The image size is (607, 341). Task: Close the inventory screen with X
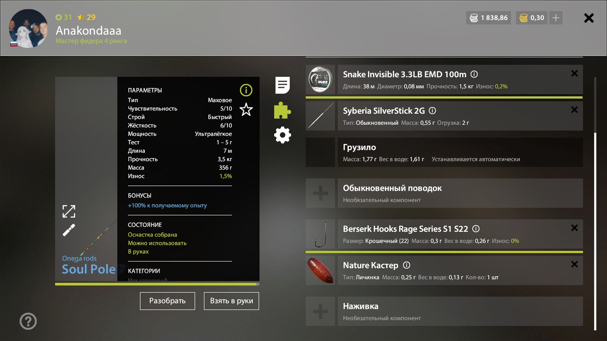click(x=589, y=18)
